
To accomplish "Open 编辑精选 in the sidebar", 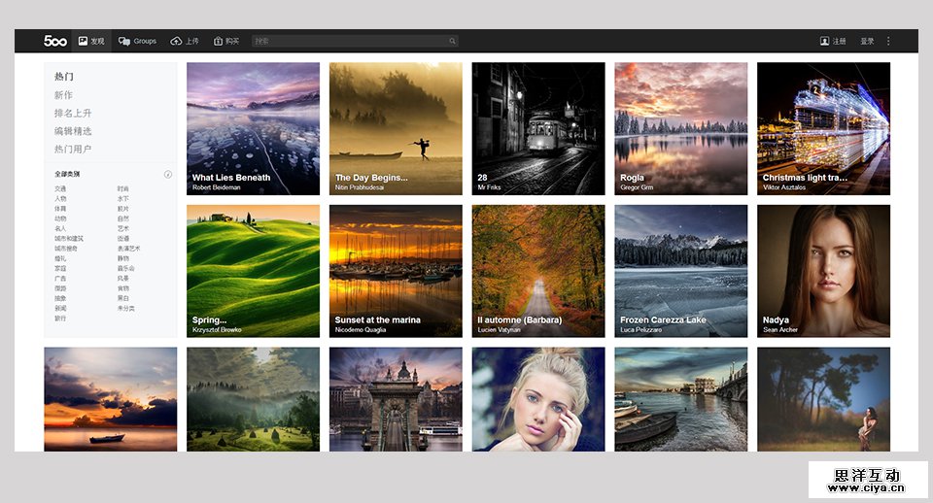I will [x=73, y=131].
